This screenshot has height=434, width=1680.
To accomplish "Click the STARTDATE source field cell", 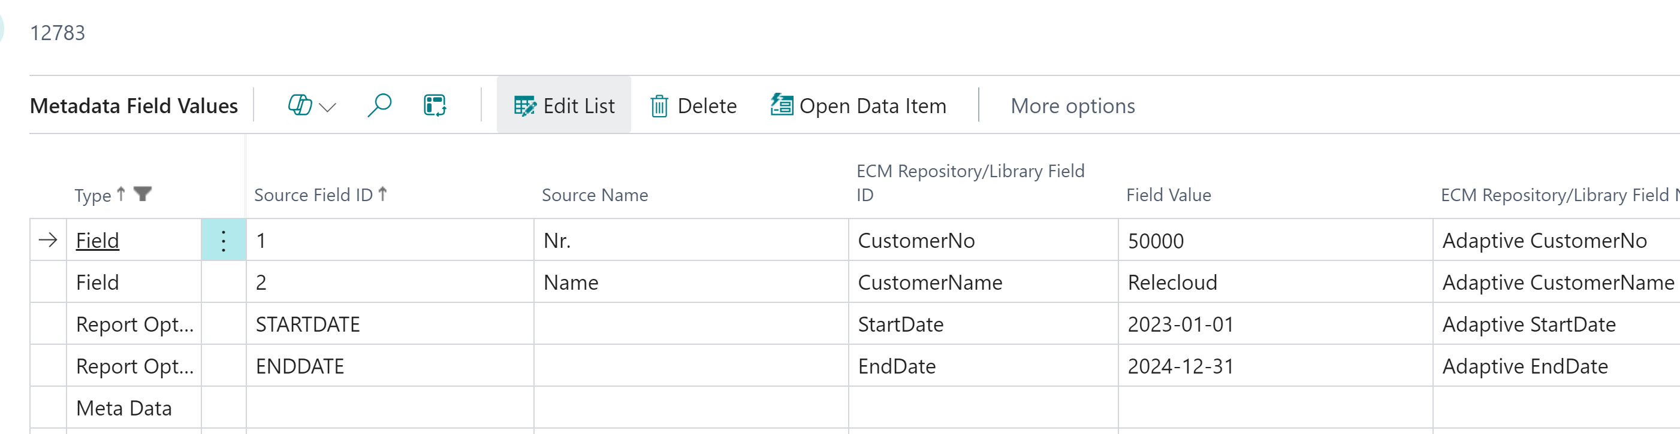I will point(308,324).
